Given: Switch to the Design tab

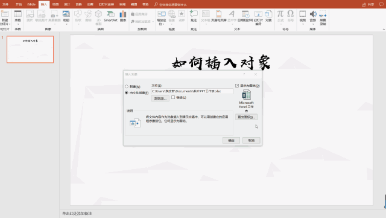Looking at the screenshot, I should 67,4.
